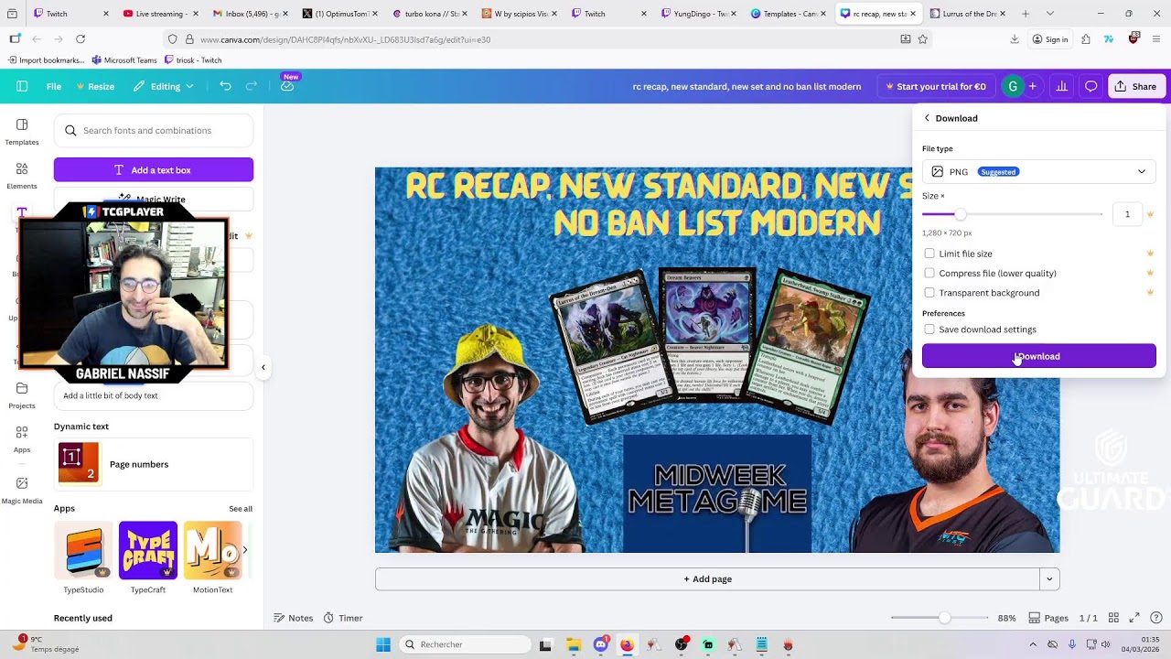Open the Canva main menu hamburger icon
Screen dimensions: 1171x659
pos(22,86)
